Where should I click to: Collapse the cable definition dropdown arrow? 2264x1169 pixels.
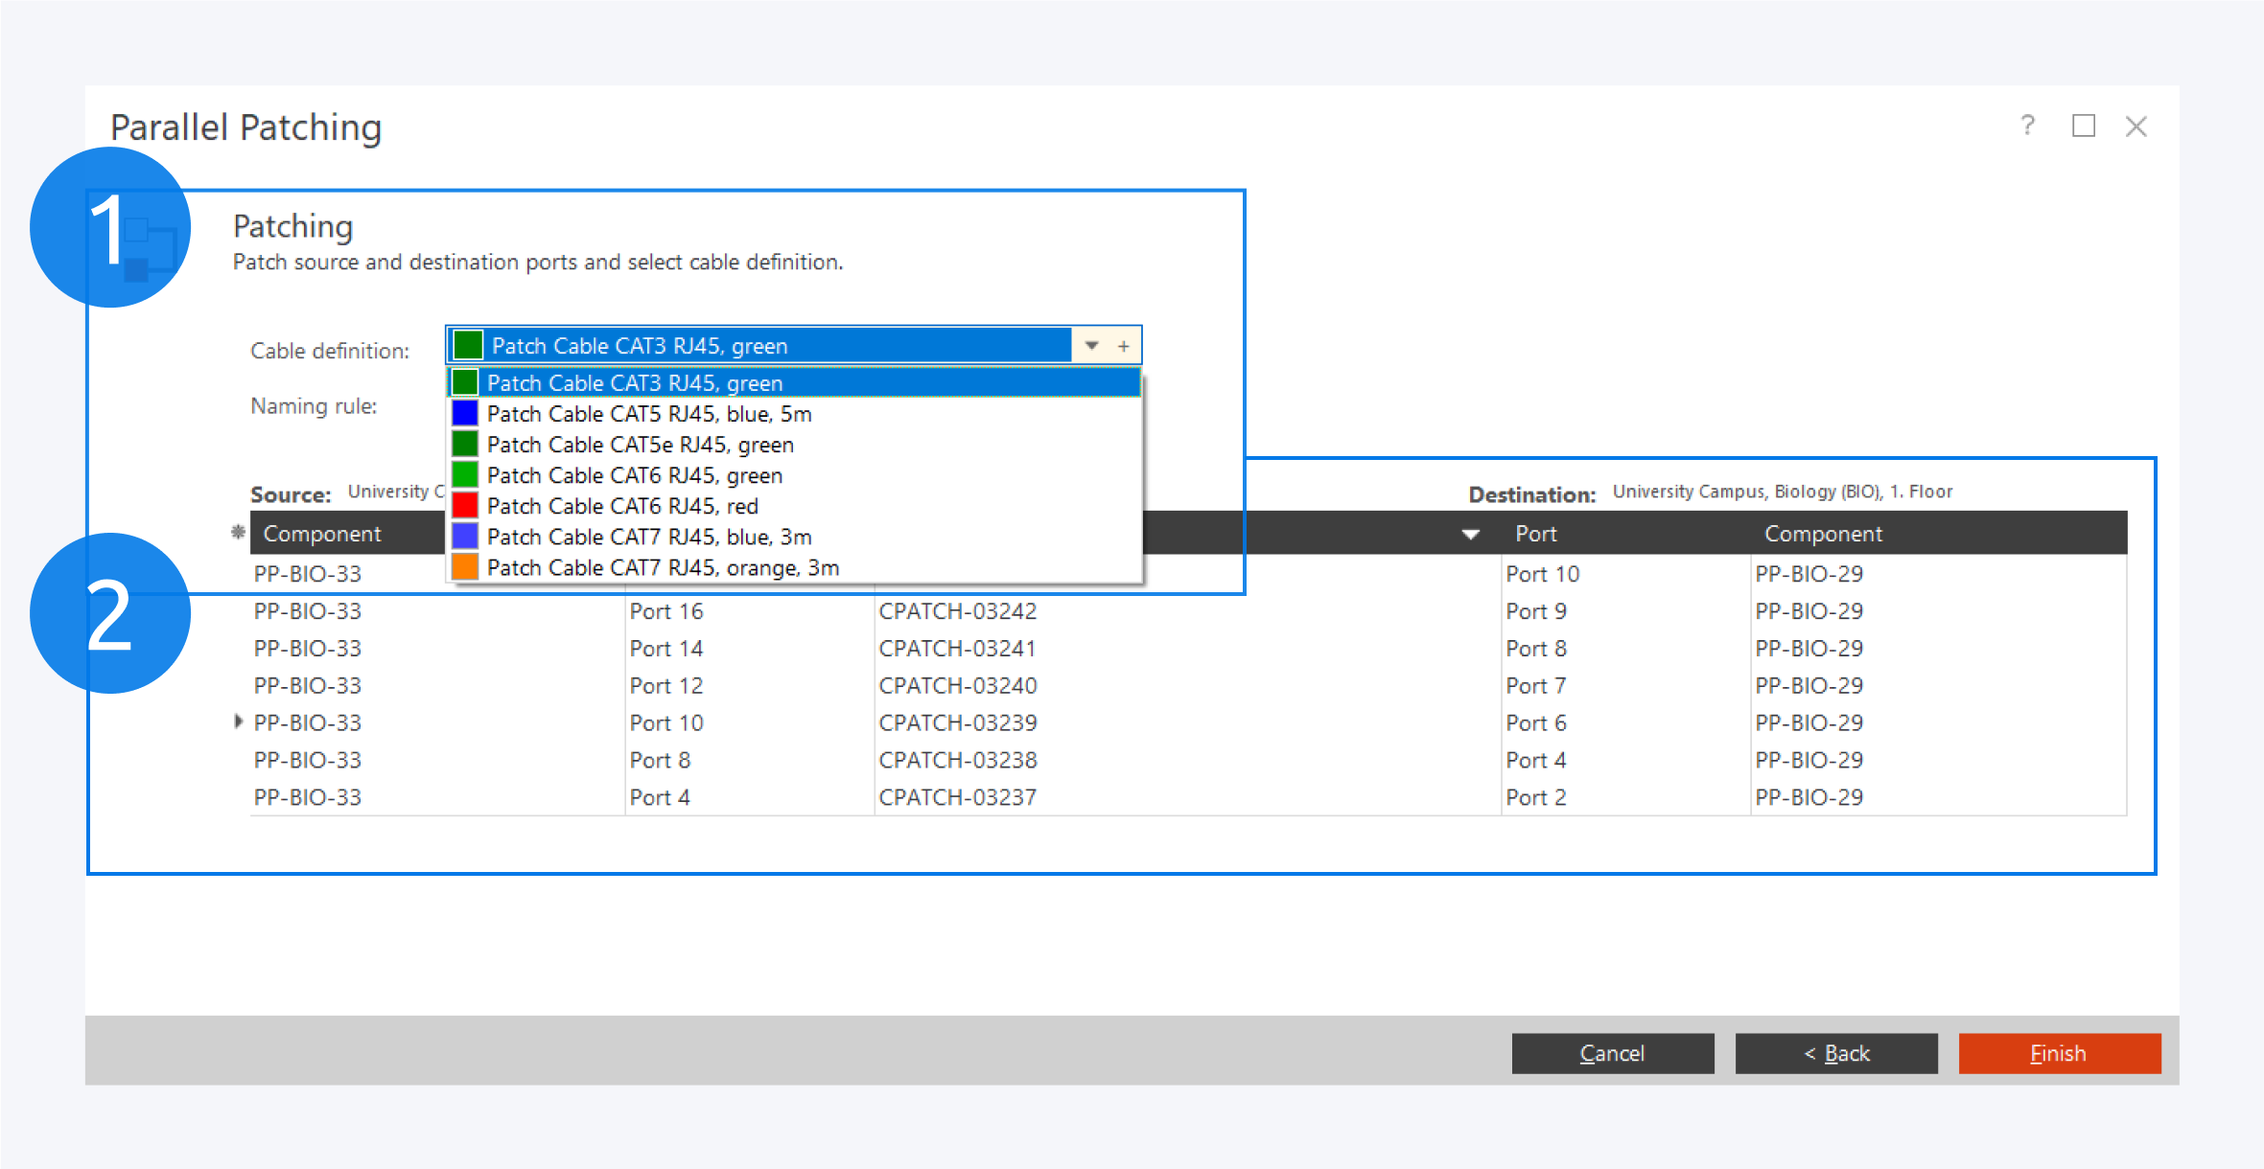coord(1091,346)
